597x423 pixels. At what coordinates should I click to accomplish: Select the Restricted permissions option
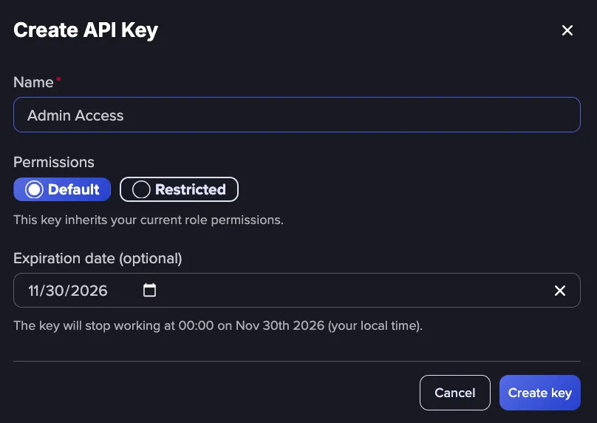(x=179, y=189)
